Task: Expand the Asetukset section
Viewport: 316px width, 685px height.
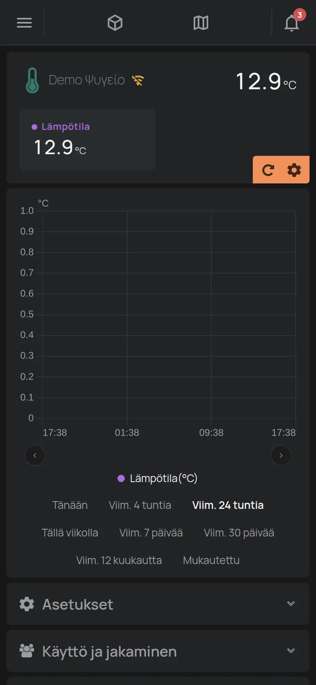Action: (158, 604)
